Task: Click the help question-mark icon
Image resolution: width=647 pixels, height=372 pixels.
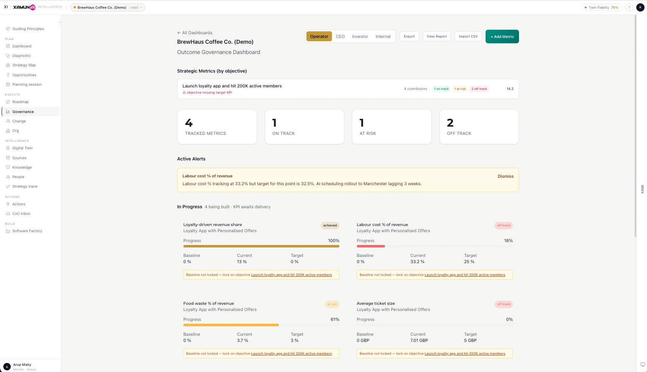Action: [x=629, y=7]
